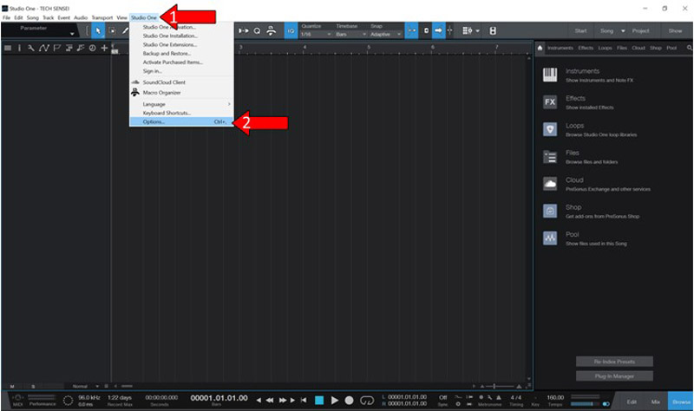Image resolution: width=694 pixels, height=411 pixels.
Task: Add tracks with plus icon
Action: pyautogui.click(x=104, y=48)
